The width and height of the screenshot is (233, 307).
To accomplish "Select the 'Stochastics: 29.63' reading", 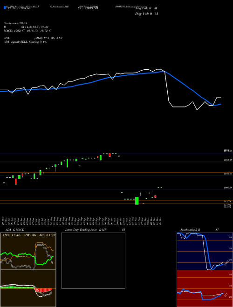I will click(x=15, y=23).
